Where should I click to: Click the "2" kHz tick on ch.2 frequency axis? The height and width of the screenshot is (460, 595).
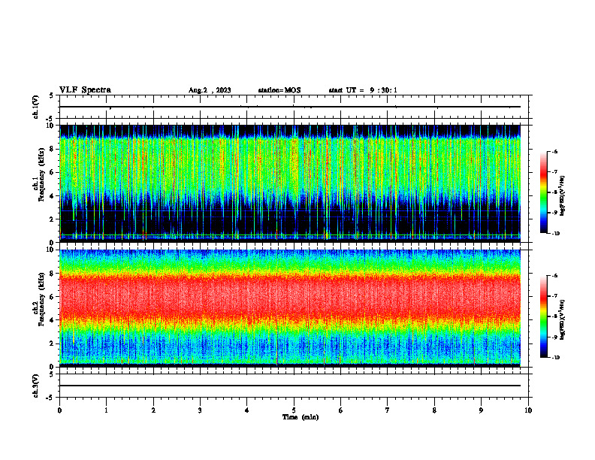(x=52, y=343)
